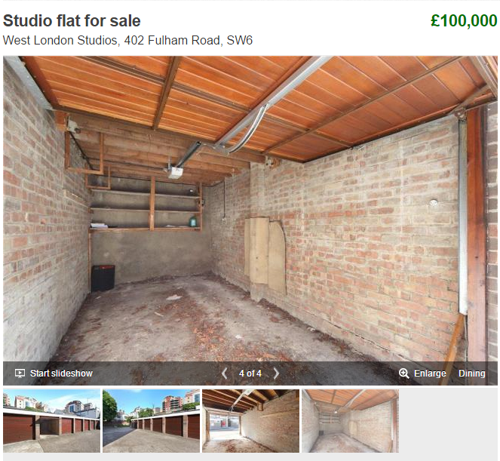Start slideshow text link
Viewport: 500px width, 461px height.
coord(61,373)
